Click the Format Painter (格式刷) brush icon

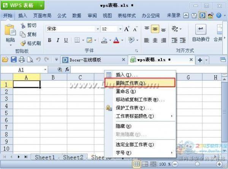click(x=23, y=43)
